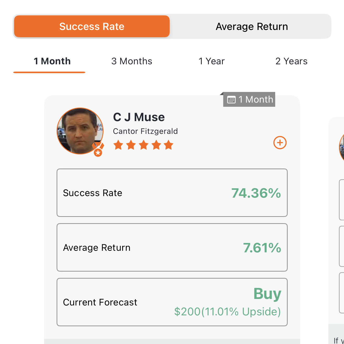Click the Buy forecast rating
Image resolution: width=344 pixels, height=344 pixels.
tap(267, 294)
